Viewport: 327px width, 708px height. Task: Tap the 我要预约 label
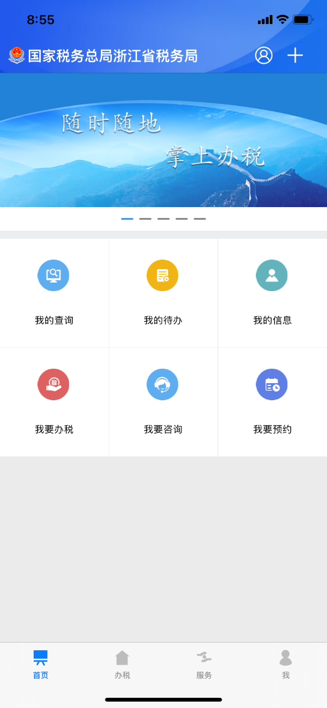click(272, 430)
